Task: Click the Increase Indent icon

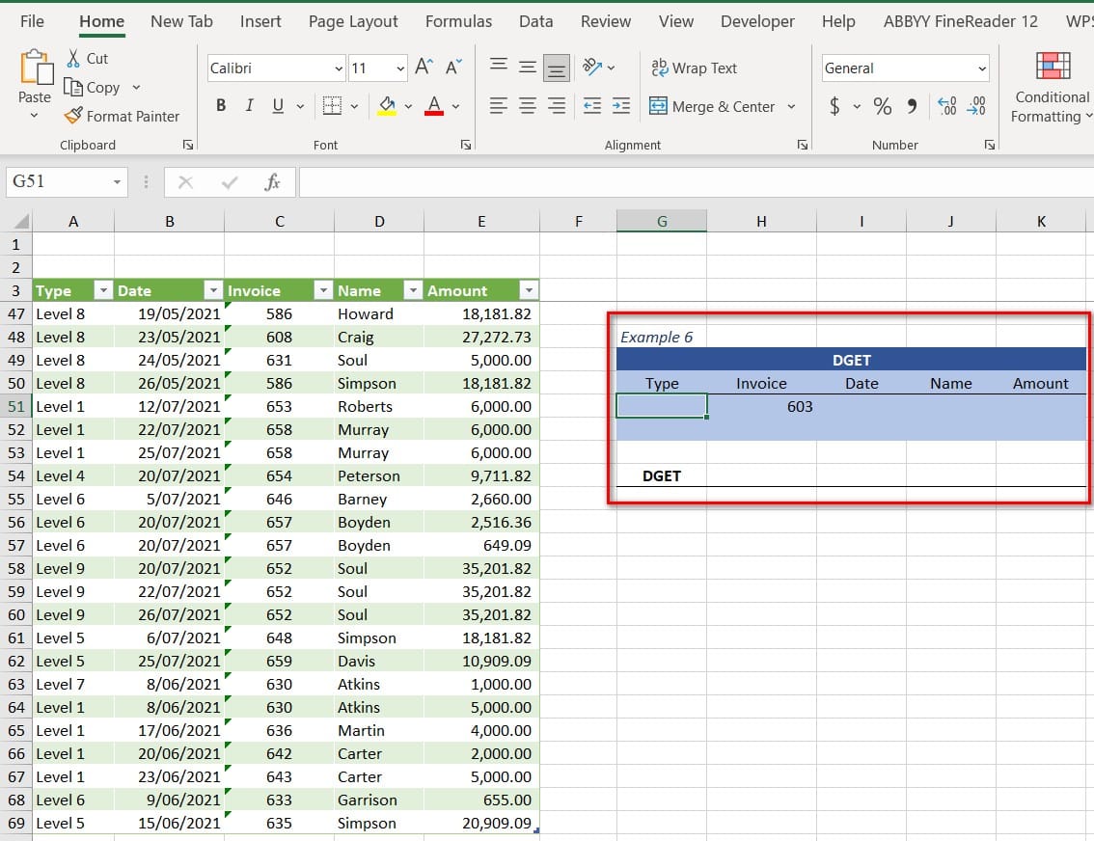Action: pyautogui.click(x=621, y=106)
